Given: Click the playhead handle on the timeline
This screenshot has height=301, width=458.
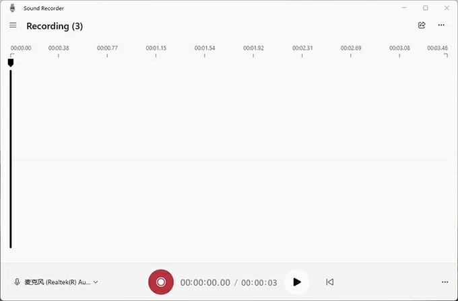Looking at the screenshot, I should coord(10,62).
